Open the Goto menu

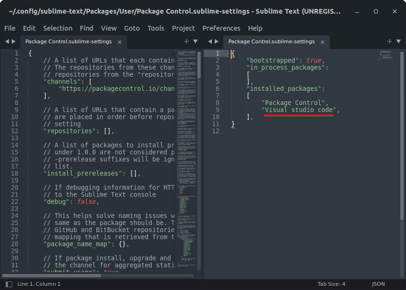(x=132, y=28)
